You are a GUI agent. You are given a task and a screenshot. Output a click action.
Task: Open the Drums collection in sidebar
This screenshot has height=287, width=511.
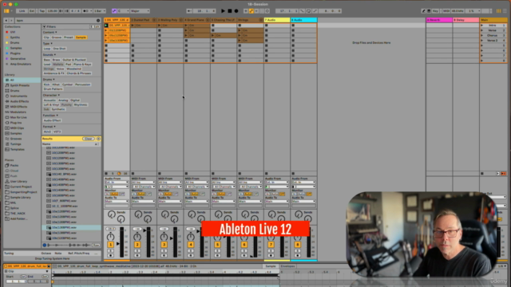coord(14,42)
